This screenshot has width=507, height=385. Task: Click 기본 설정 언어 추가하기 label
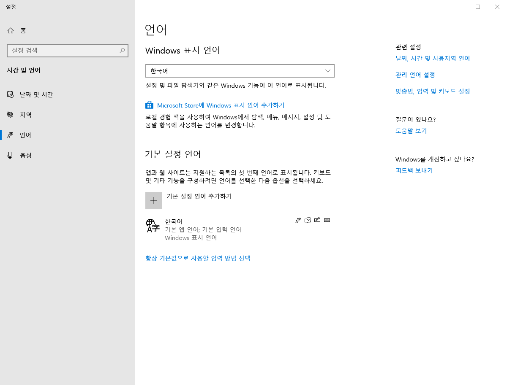[199, 196]
